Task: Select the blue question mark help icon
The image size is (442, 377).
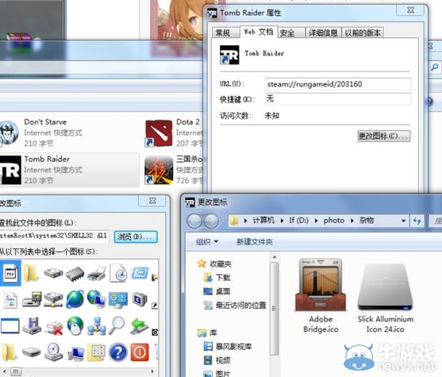Action: tap(118, 352)
